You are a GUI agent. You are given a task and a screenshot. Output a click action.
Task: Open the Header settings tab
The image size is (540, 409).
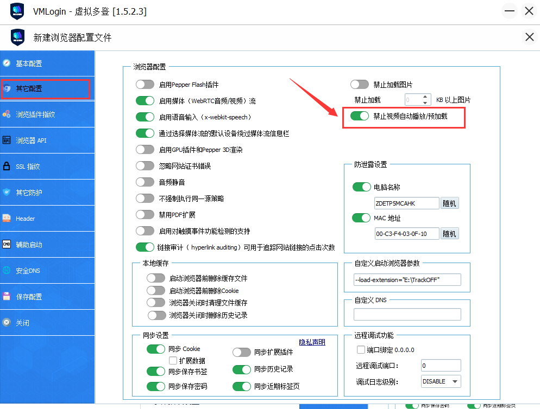(x=47, y=219)
